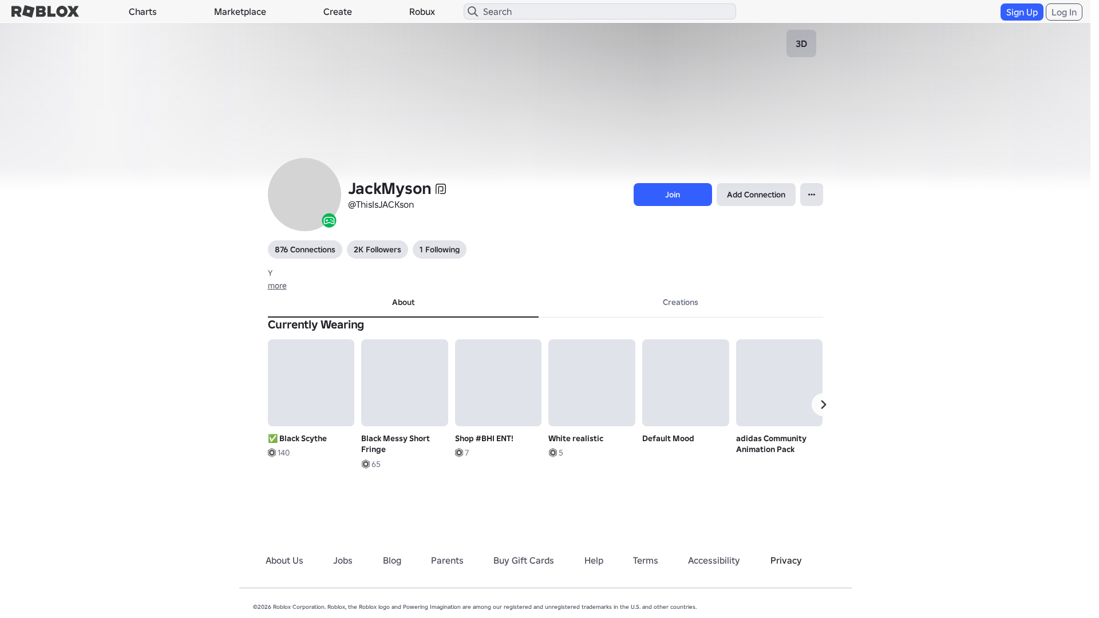Image resolution: width=1099 pixels, height=618 pixels.
Task: Open Marketplace in top navigation
Action: point(240,11)
